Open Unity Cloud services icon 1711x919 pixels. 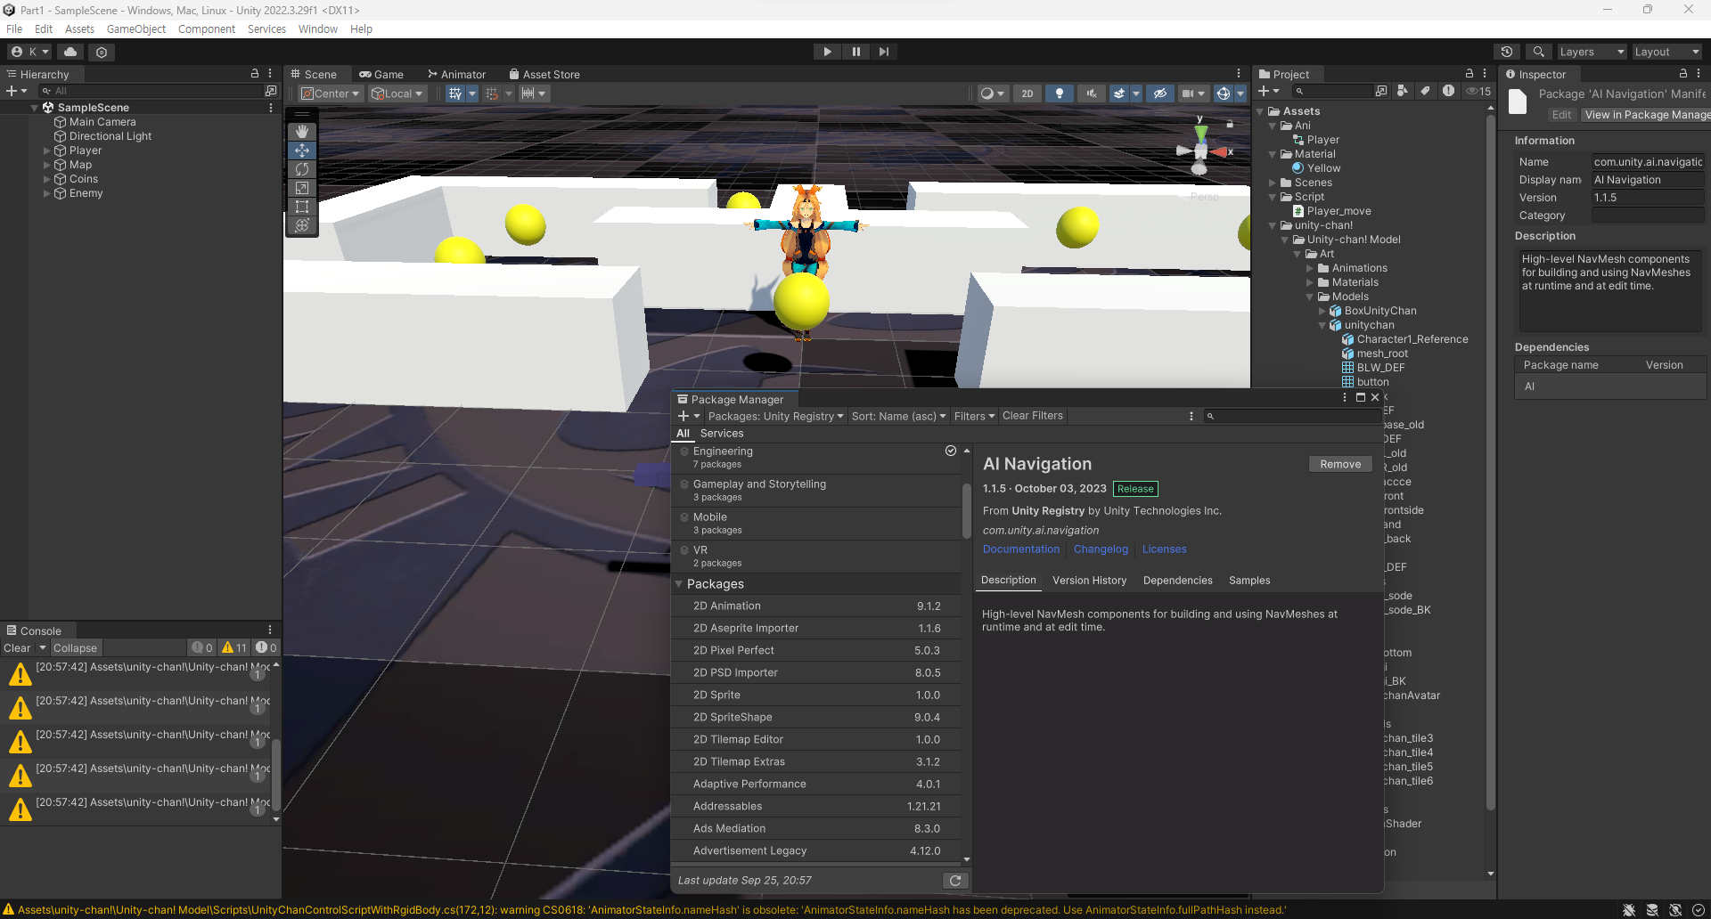(x=70, y=52)
